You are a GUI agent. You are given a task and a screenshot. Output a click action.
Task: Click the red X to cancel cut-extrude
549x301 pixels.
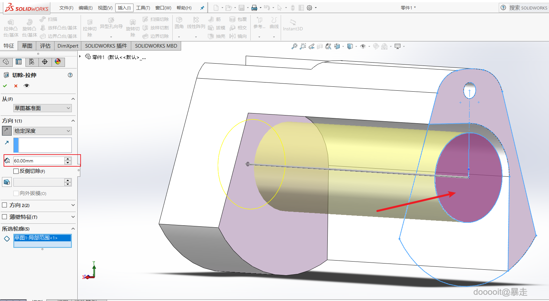(16, 86)
